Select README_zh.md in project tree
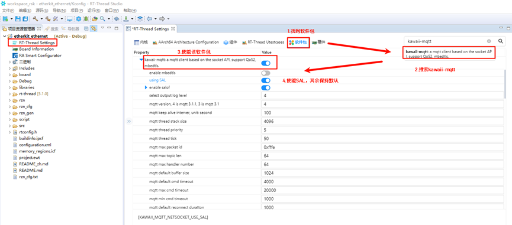This screenshot has width=512, height=225. tap(33, 164)
